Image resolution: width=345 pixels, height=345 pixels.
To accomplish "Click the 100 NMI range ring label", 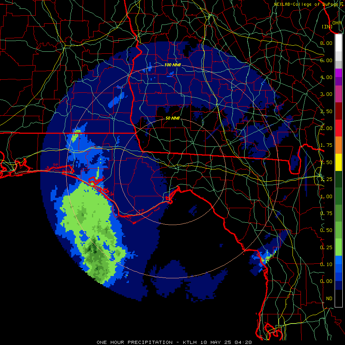I will (172, 65).
